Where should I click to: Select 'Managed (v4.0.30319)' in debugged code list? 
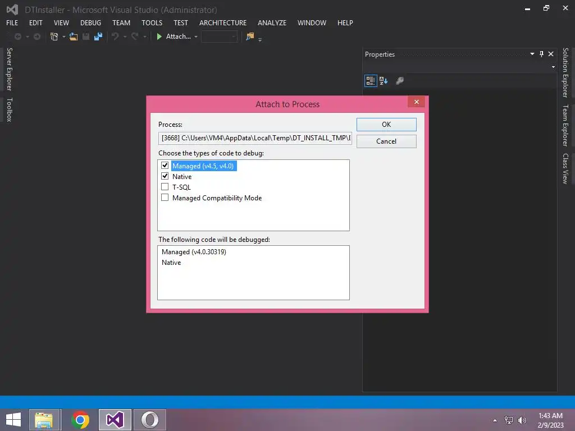[x=194, y=252]
